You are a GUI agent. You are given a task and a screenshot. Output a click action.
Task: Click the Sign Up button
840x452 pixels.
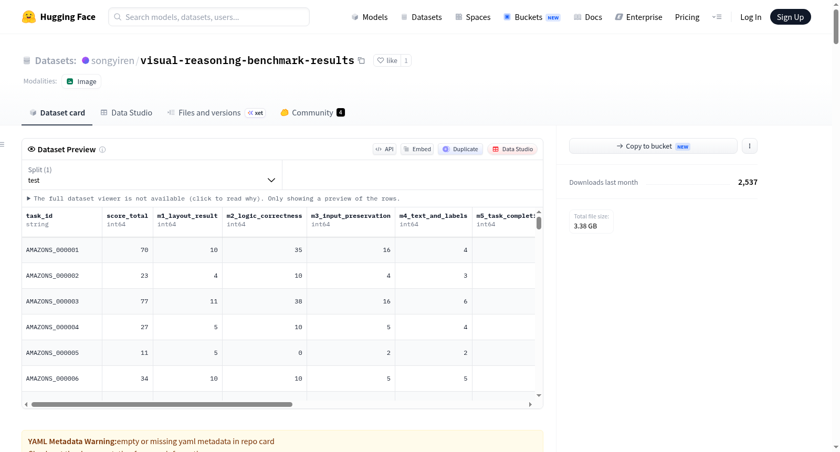[x=790, y=17]
